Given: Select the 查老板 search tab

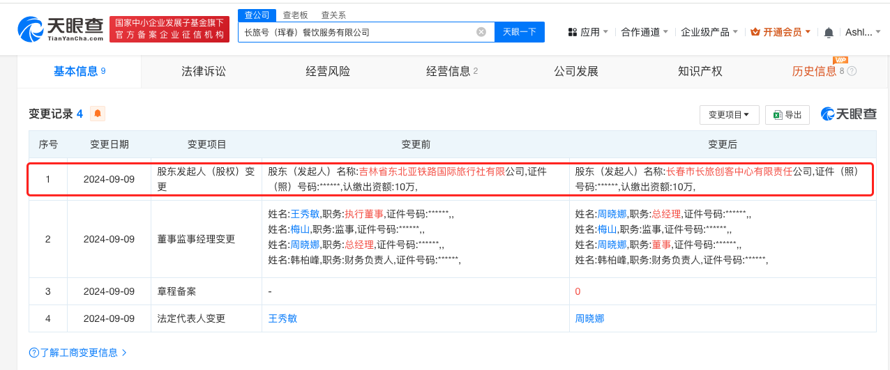Looking at the screenshot, I should point(295,15).
